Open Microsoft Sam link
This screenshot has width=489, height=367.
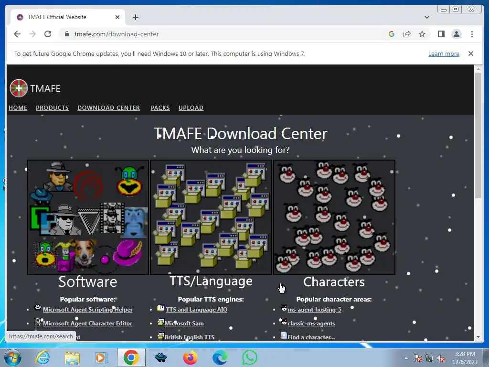(x=184, y=324)
